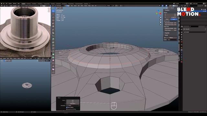The image size is (207, 116).
Task: Open Folder None dropdown in sidebar
Action: [x=172, y=40]
